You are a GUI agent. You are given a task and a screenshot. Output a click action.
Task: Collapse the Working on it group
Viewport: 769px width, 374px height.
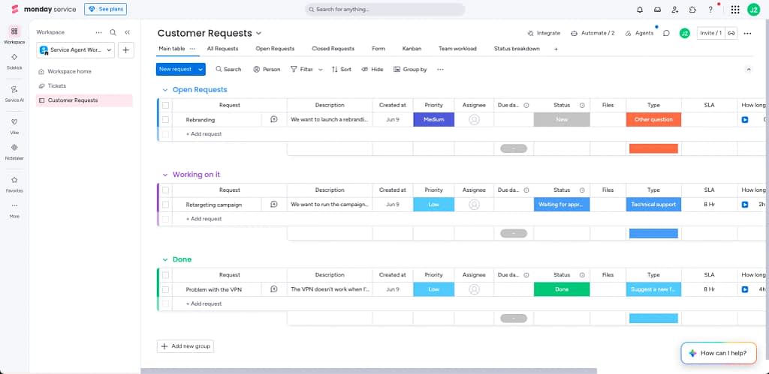point(165,175)
